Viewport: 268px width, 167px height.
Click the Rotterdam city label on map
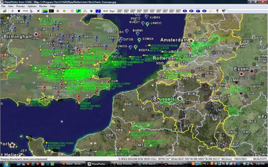[165, 58]
